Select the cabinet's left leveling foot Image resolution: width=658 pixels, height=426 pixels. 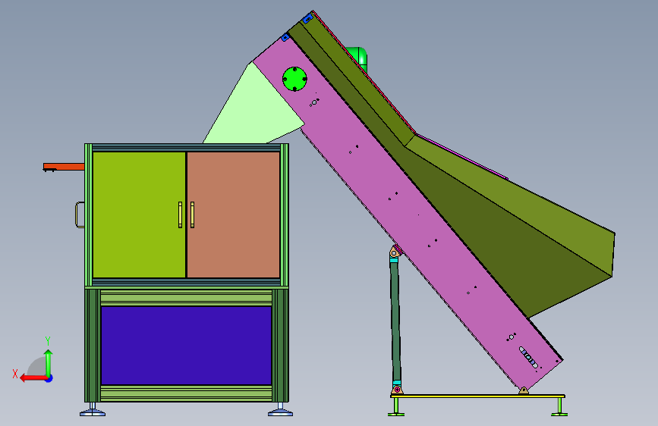[x=93, y=409]
